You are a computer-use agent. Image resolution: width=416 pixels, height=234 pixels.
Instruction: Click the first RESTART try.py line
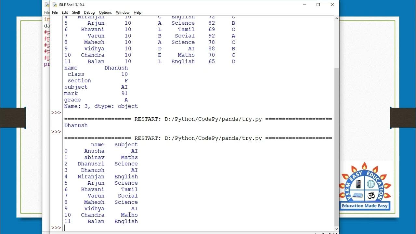(x=198, y=119)
